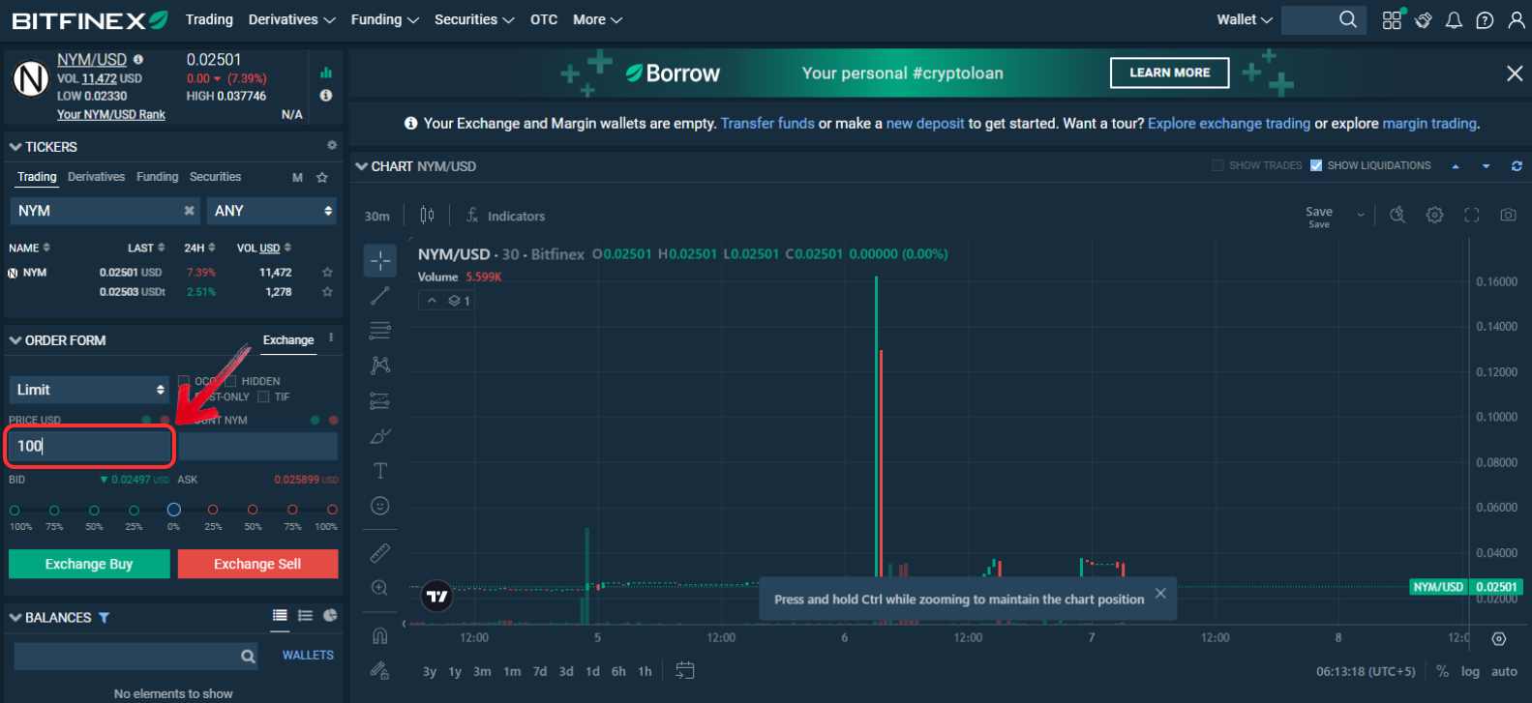Switch chart to fullscreen mode
This screenshot has width=1532, height=703.
(1472, 215)
